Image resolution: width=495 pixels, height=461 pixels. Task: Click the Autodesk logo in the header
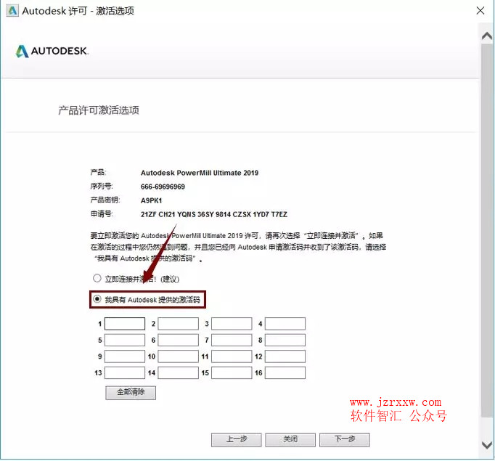52,51
